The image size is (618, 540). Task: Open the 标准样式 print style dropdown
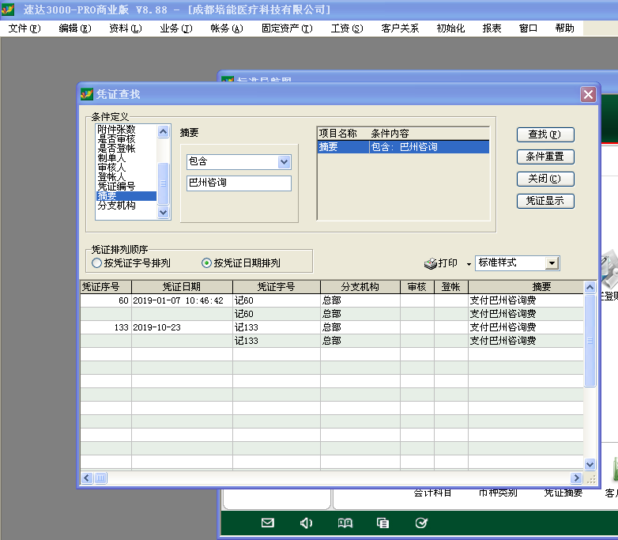pyautogui.click(x=552, y=263)
